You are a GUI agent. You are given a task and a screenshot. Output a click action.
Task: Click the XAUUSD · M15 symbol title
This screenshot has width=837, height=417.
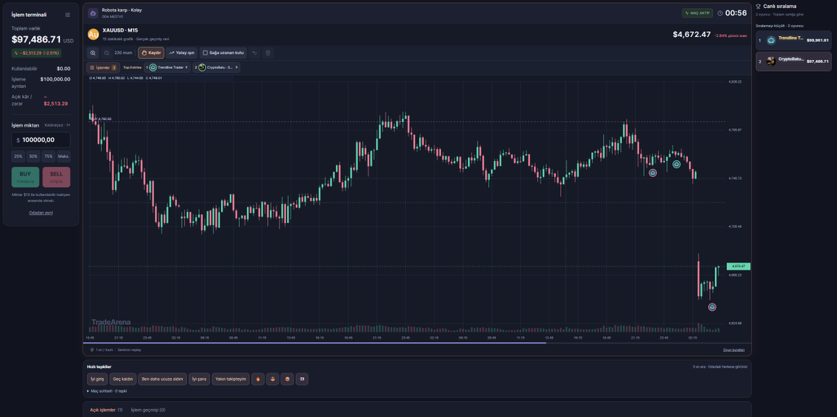click(120, 31)
